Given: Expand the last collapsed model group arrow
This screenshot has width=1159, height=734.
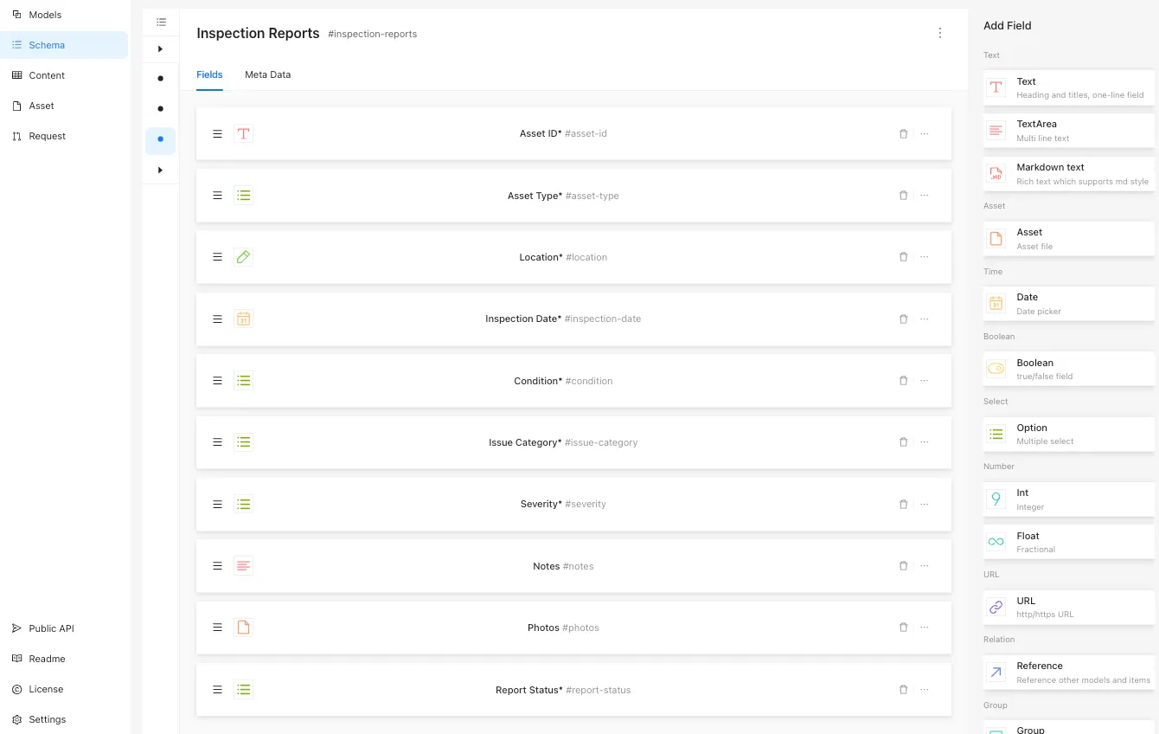Looking at the screenshot, I should click(x=160, y=171).
